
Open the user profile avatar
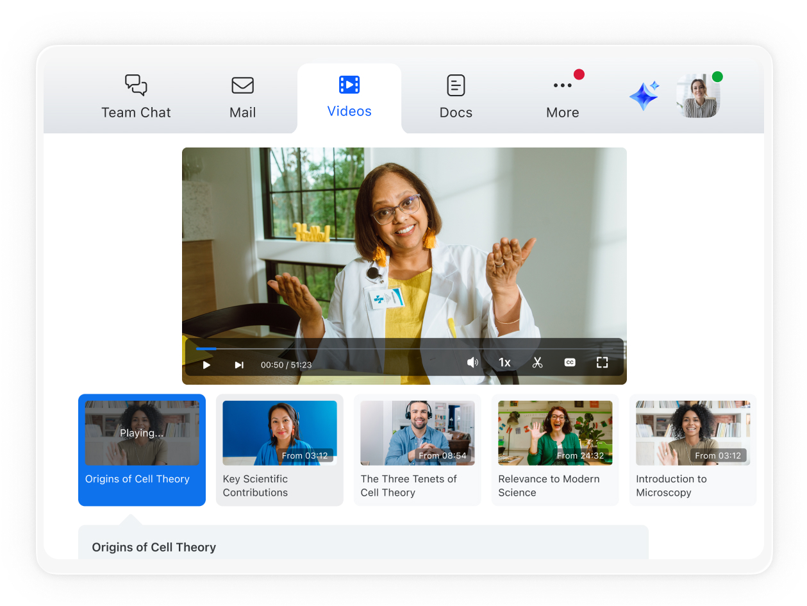coord(698,96)
